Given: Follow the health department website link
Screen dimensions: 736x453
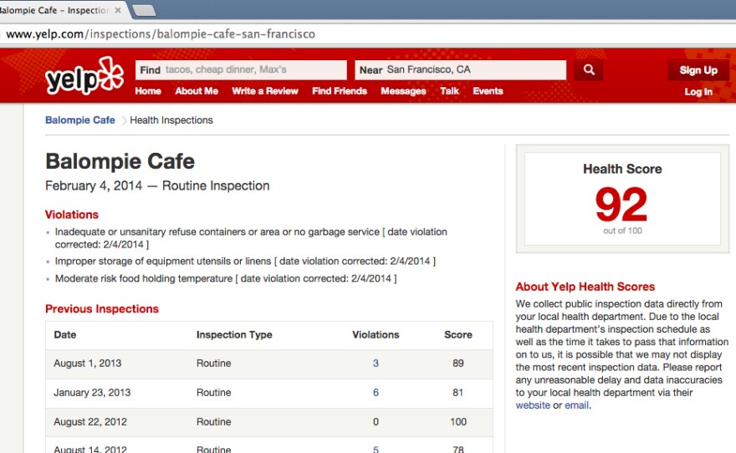Looking at the screenshot, I should pos(532,405).
